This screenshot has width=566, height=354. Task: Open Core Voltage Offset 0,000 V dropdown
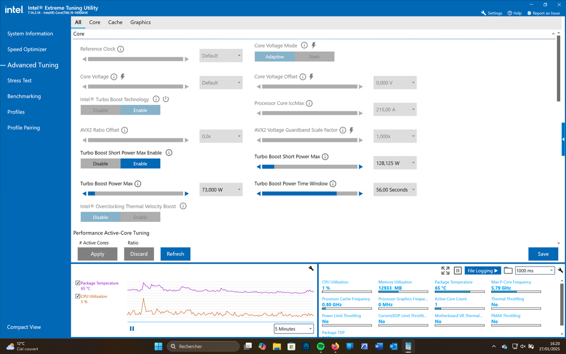[x=395, y=83]
